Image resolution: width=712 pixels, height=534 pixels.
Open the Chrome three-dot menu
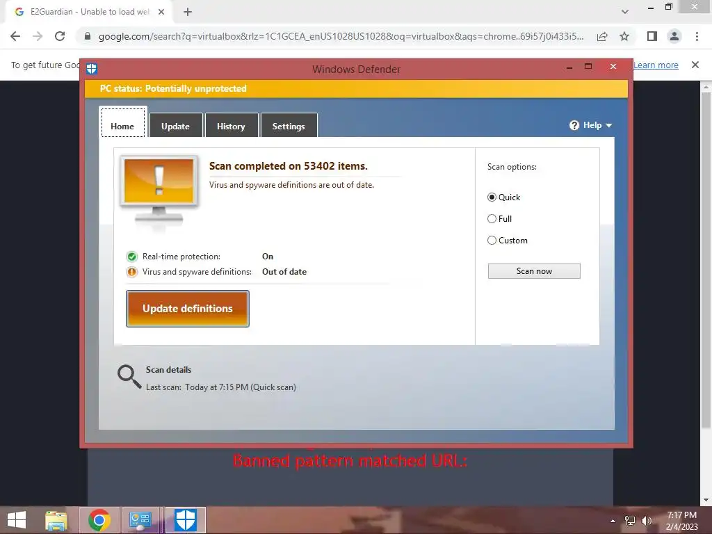click(x=697, y=36)
